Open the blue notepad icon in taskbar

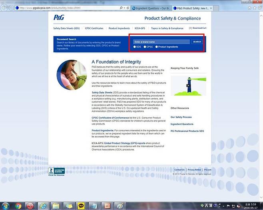[94, 206]
